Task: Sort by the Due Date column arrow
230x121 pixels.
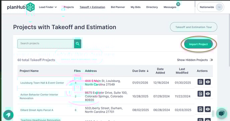Action: (x=147, y=71)
